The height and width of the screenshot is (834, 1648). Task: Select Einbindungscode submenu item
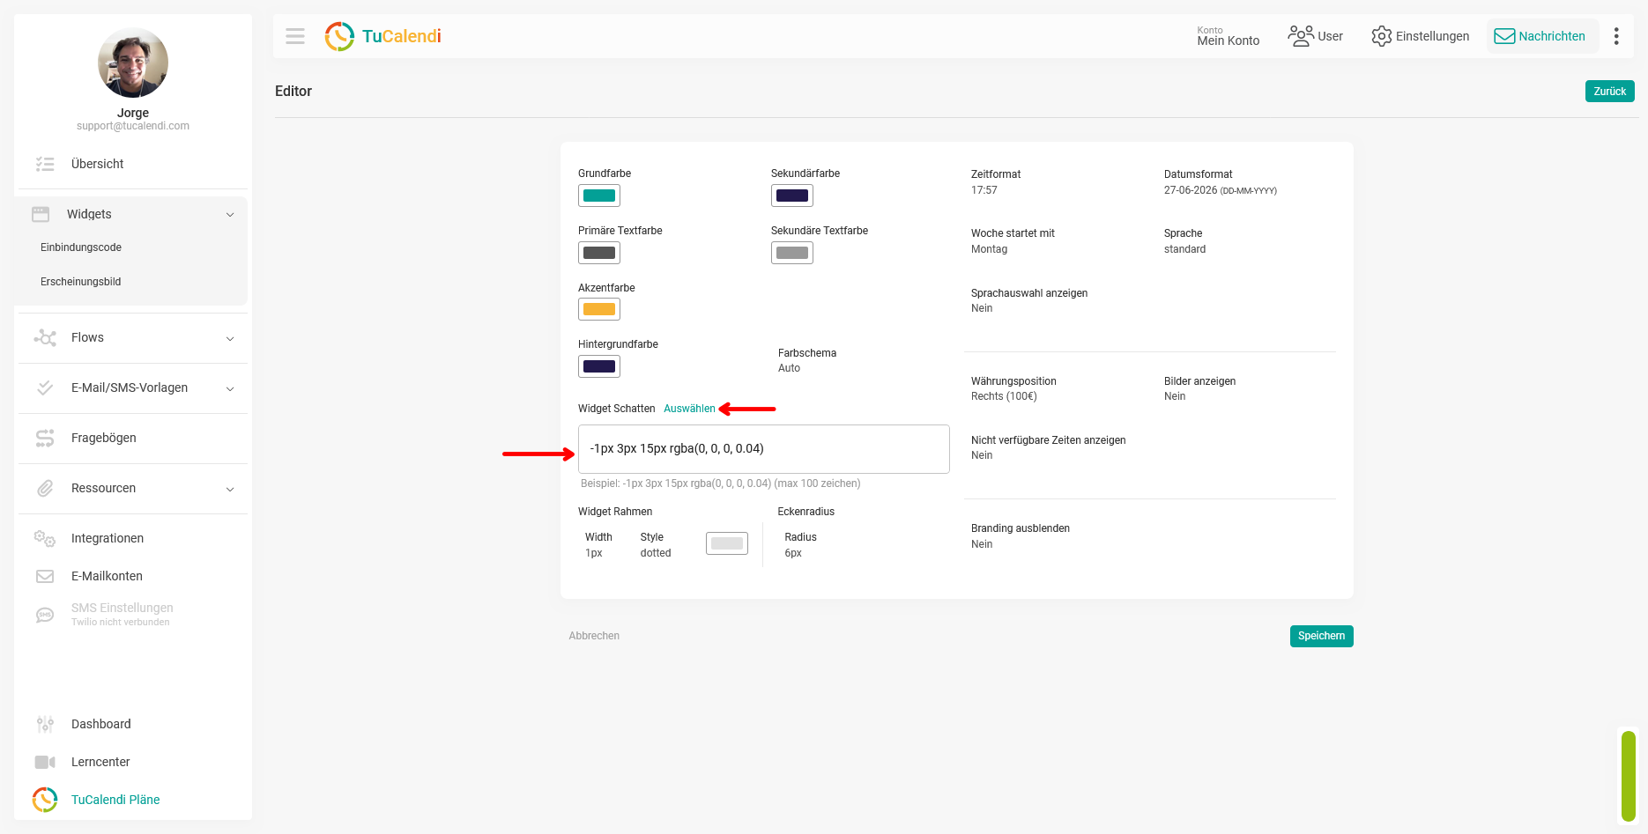(81, 247)
